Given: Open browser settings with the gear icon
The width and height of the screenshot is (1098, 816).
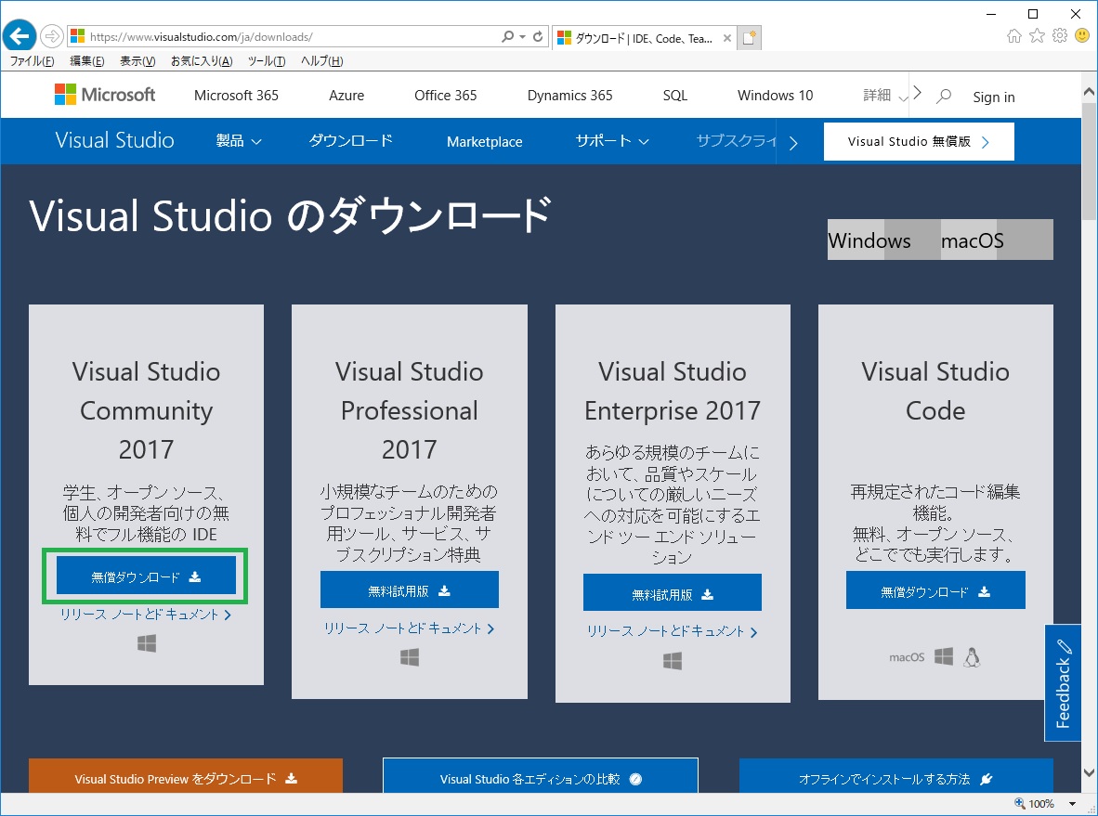Looking at the screenshot, I should point(1058,35).
